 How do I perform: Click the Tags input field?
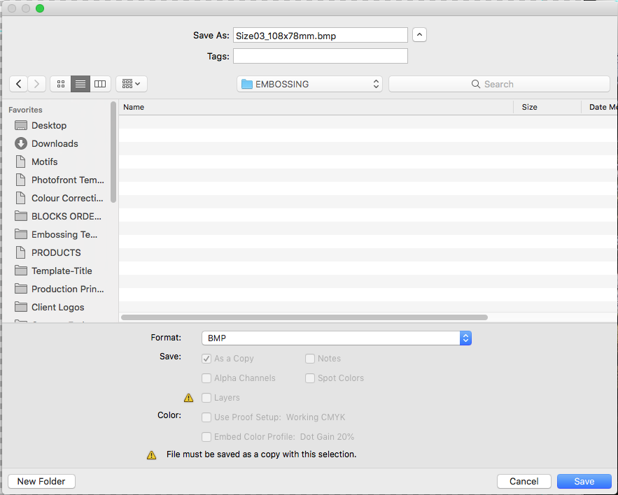point(320,56)
